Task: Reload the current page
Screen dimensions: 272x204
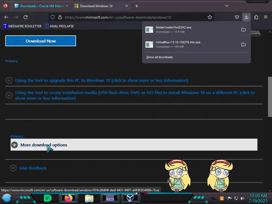Action: tap(25, 17)
